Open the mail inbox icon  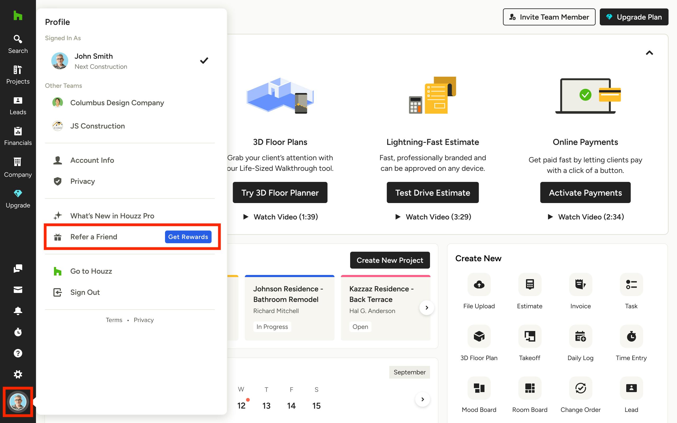point(18,289)
